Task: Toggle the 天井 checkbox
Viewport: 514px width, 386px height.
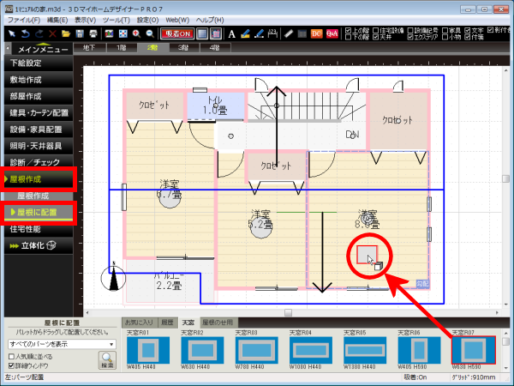Action: [x=349, y=39]
